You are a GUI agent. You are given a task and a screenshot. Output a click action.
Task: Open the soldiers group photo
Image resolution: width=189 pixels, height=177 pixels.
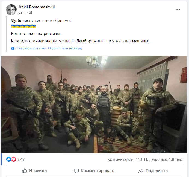click(x=94, y=105)
